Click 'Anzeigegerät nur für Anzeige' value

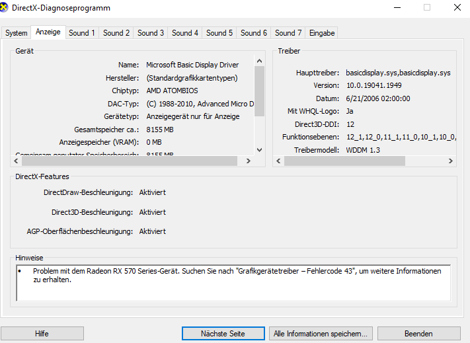tap(193, 116)
